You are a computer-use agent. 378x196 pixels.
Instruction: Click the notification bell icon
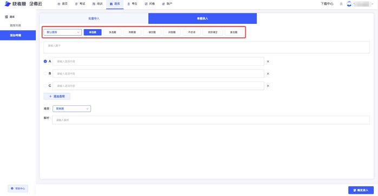tap(341, 4)
